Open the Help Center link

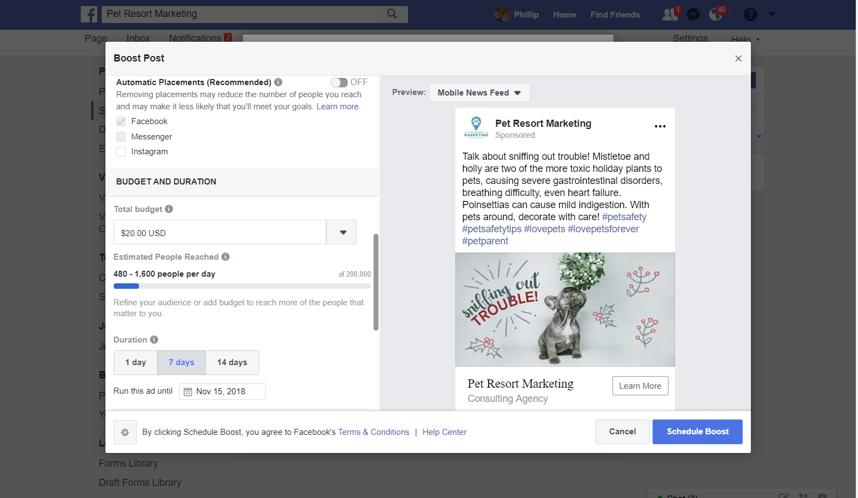tap(444, 432)
